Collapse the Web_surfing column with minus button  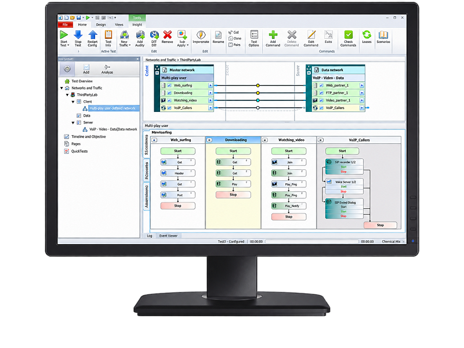coord(154,140)
